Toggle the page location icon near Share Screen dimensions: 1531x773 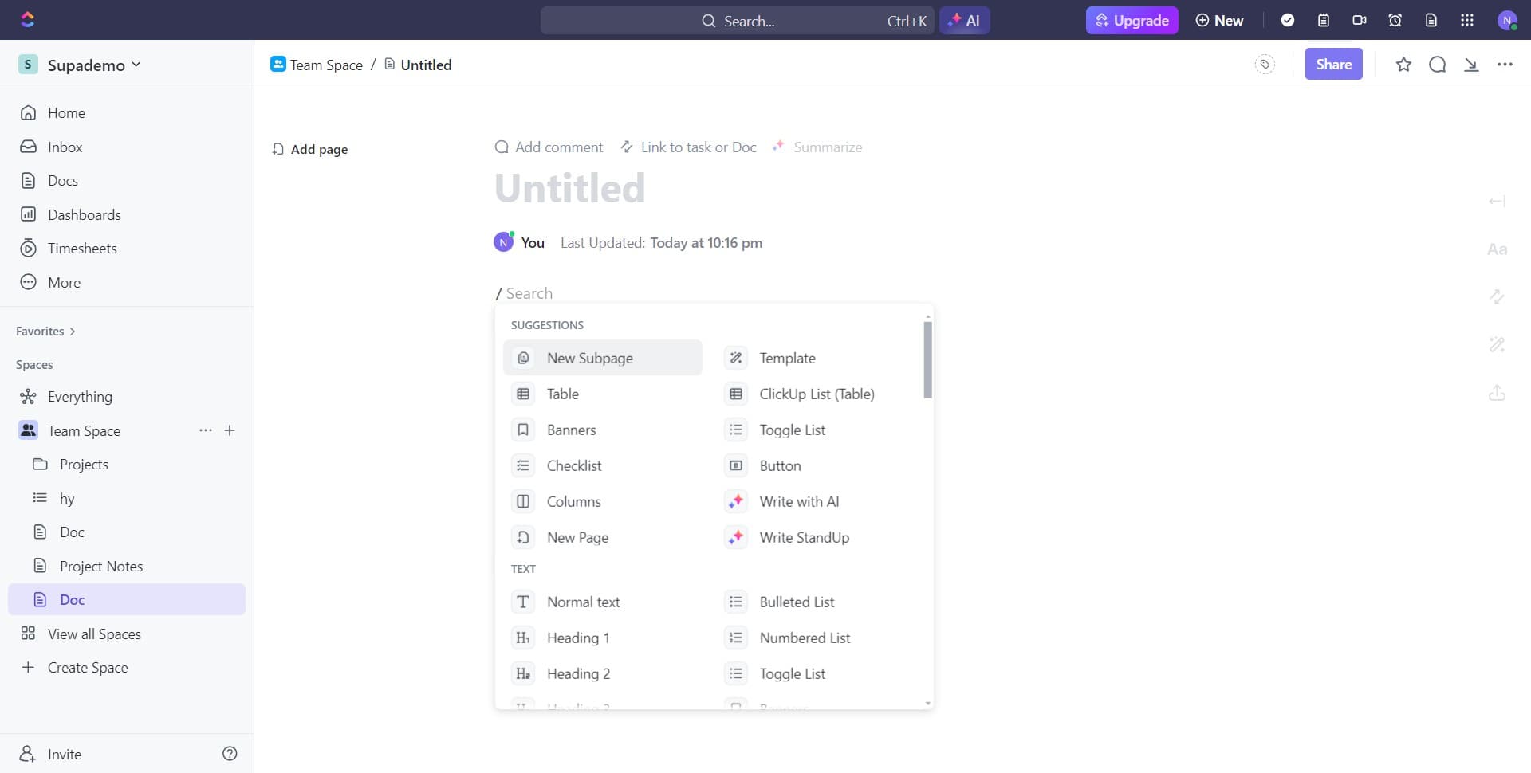click(1265, 64)
